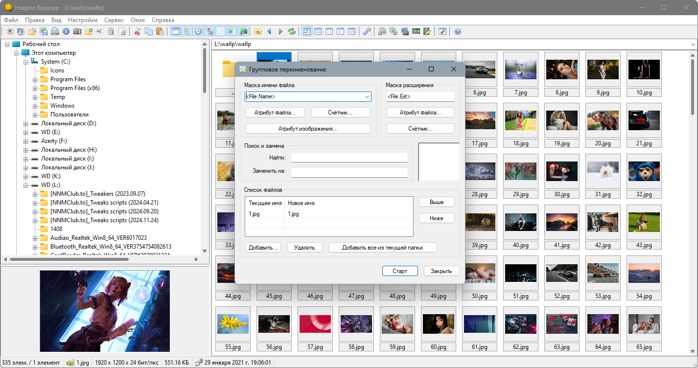Open the Вид menu
This screenshot has height=368, width=698.
(56, 20)
